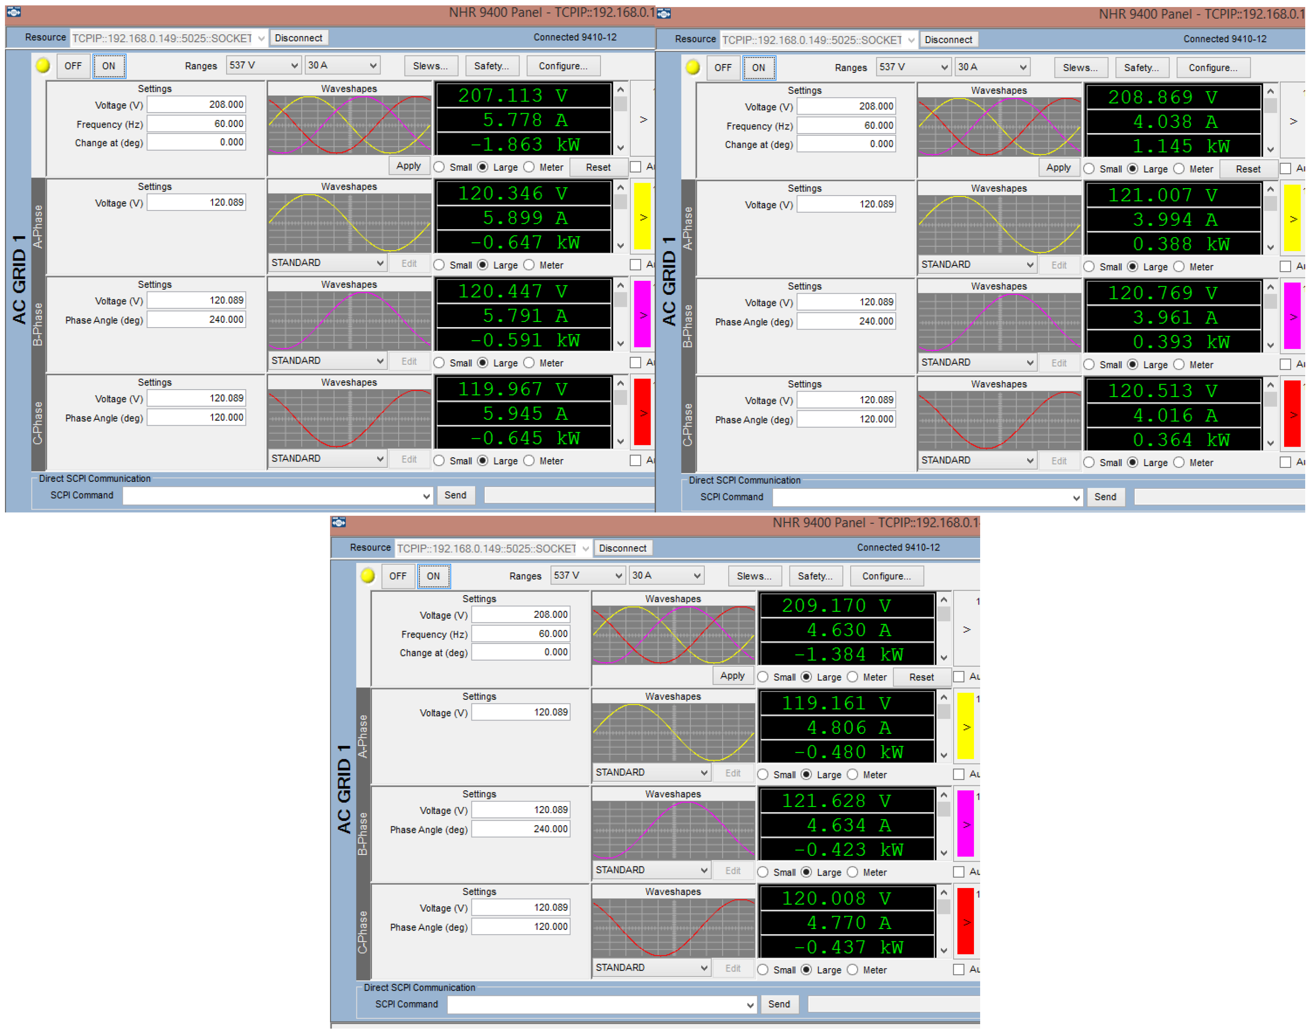Open the 30 A range dropdown in the bottom panel
This screenshot has width=1311, height=1034.
666,576
